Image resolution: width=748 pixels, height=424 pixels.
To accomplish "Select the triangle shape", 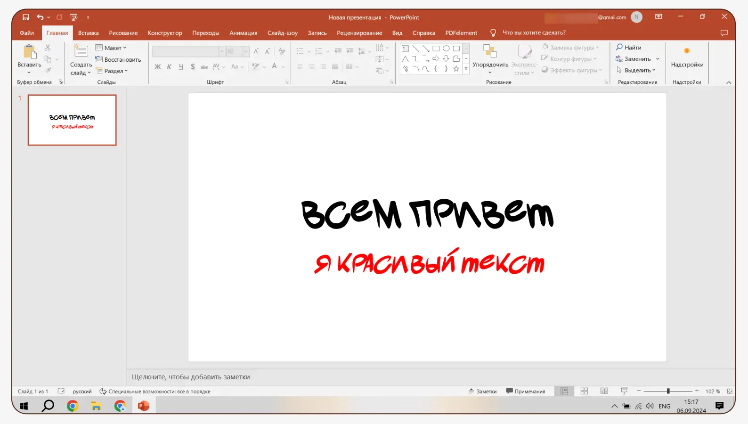I will click(x=405, y=58).
